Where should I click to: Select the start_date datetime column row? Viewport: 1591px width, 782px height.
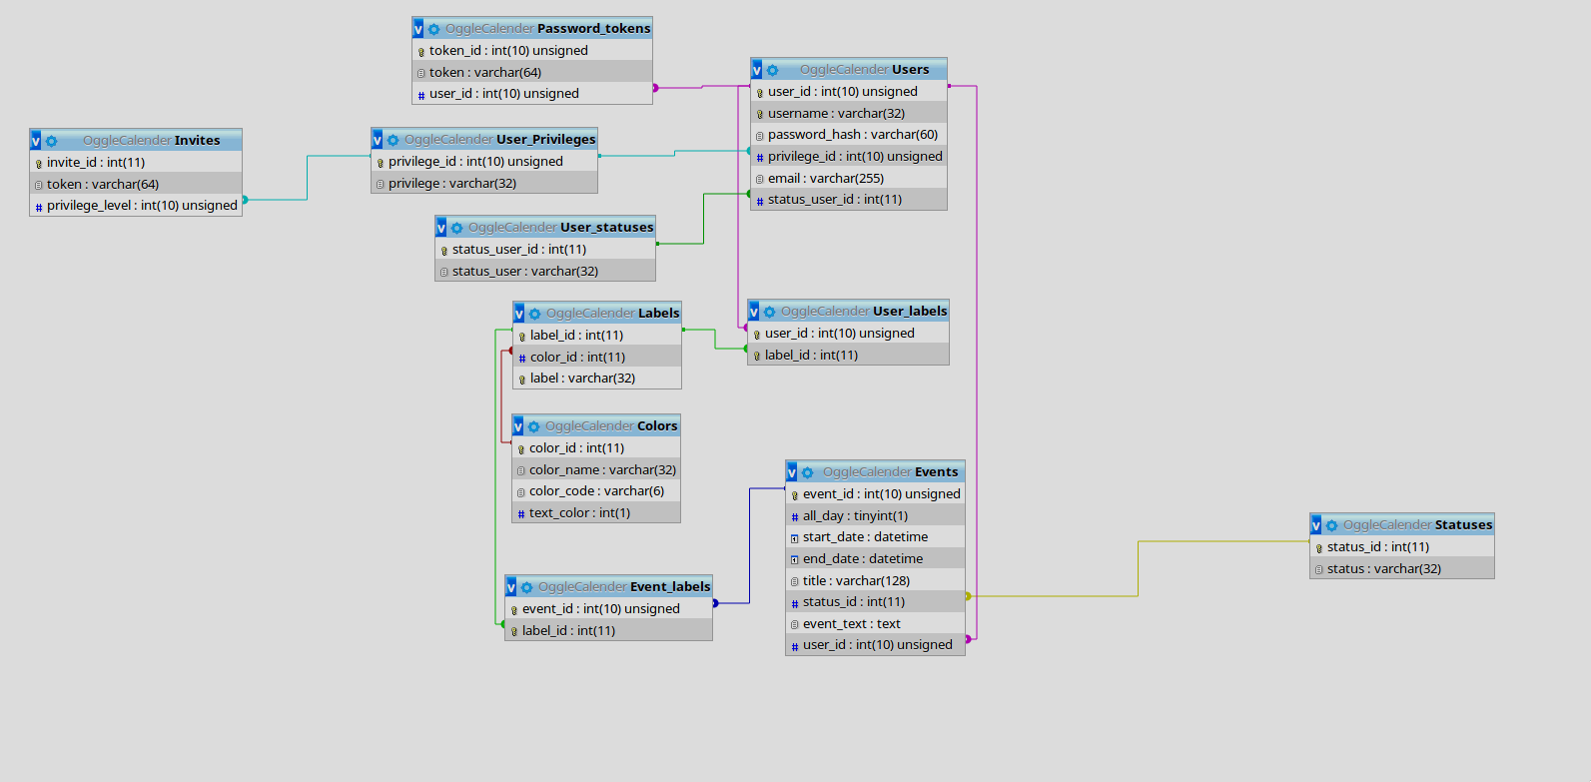pyautogui.click(x=865, y=537)
